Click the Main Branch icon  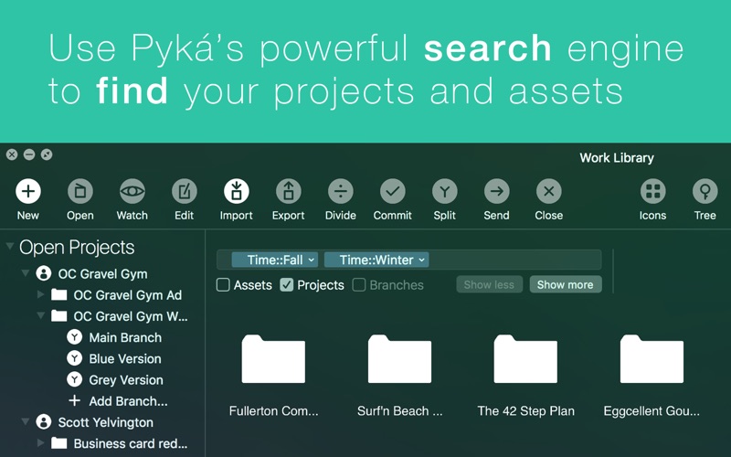coord(75,336)
